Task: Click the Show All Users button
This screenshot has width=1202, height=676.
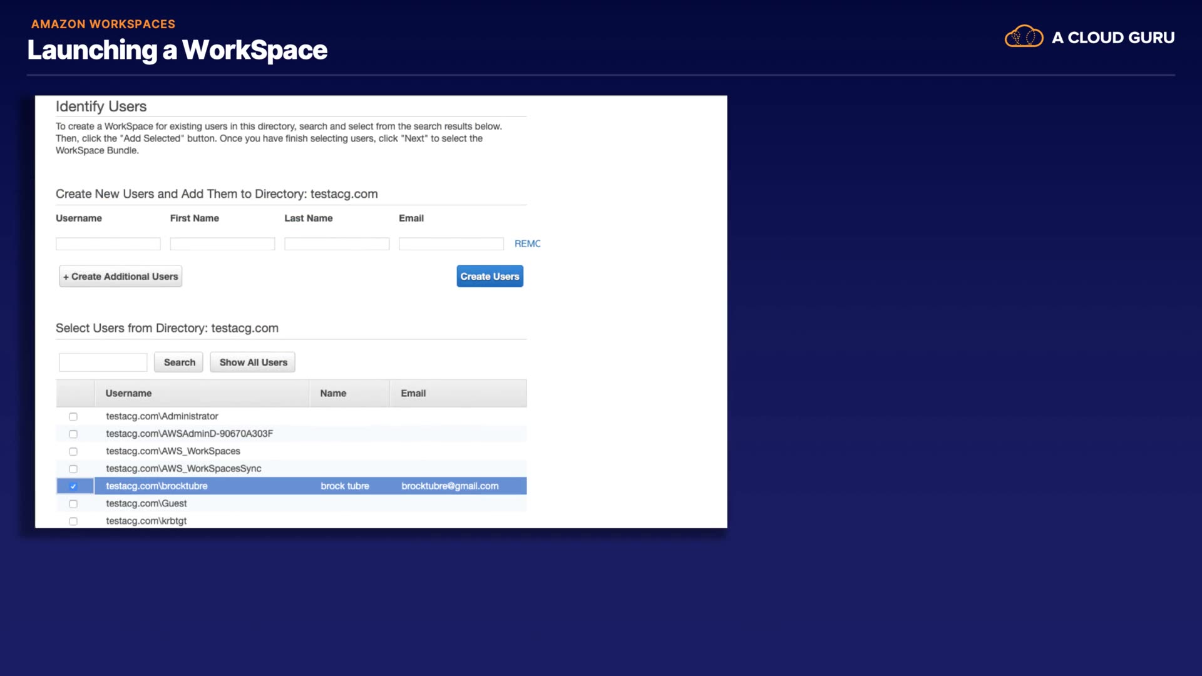Action: pyautogui.click(x=252, y=362)
